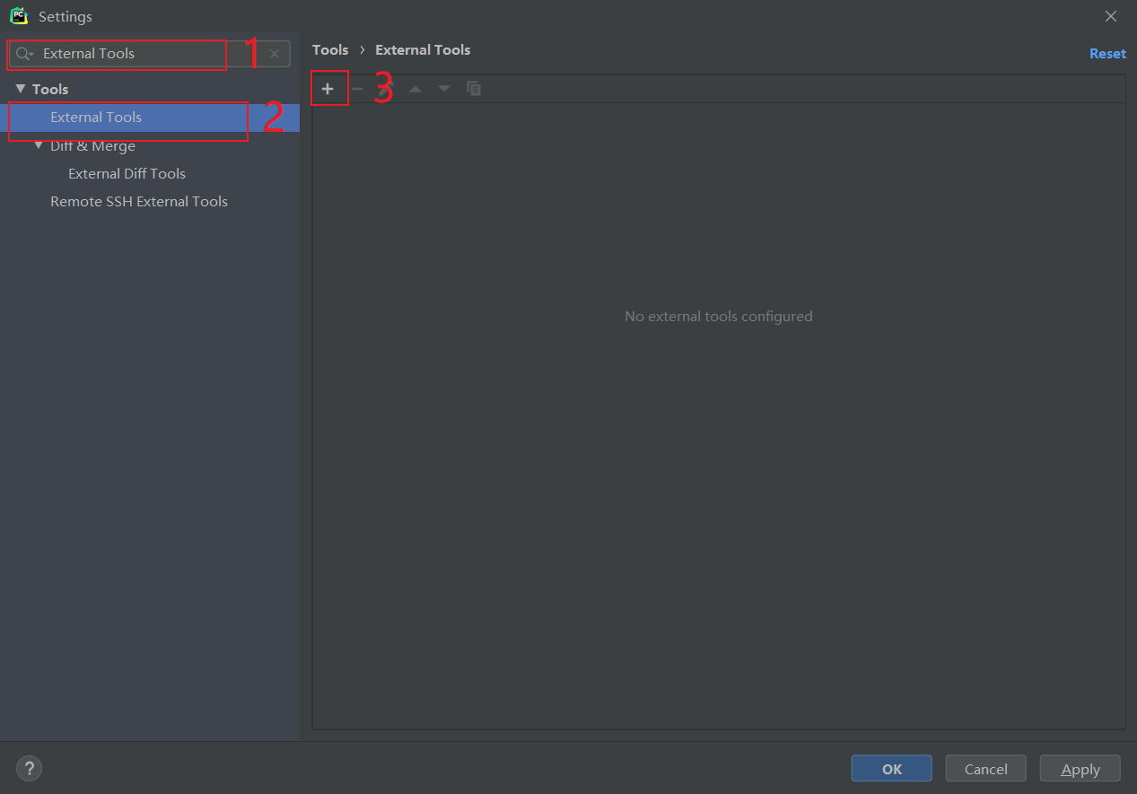The height and width of the screenshot is (794, 1137).
Task: Open the search history dropdown
Action: pyautogui.click(x=32, y=54)
